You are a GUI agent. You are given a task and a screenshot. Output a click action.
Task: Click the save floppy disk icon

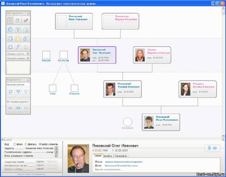[x=10, y=38]
